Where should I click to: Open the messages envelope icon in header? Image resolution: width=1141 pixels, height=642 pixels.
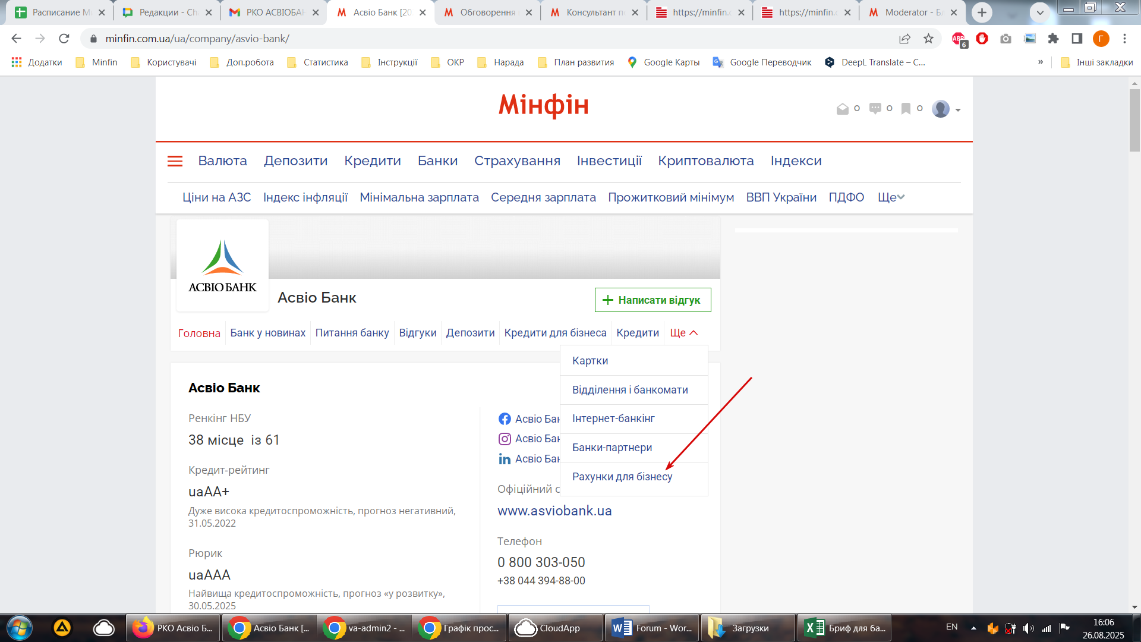842,109
